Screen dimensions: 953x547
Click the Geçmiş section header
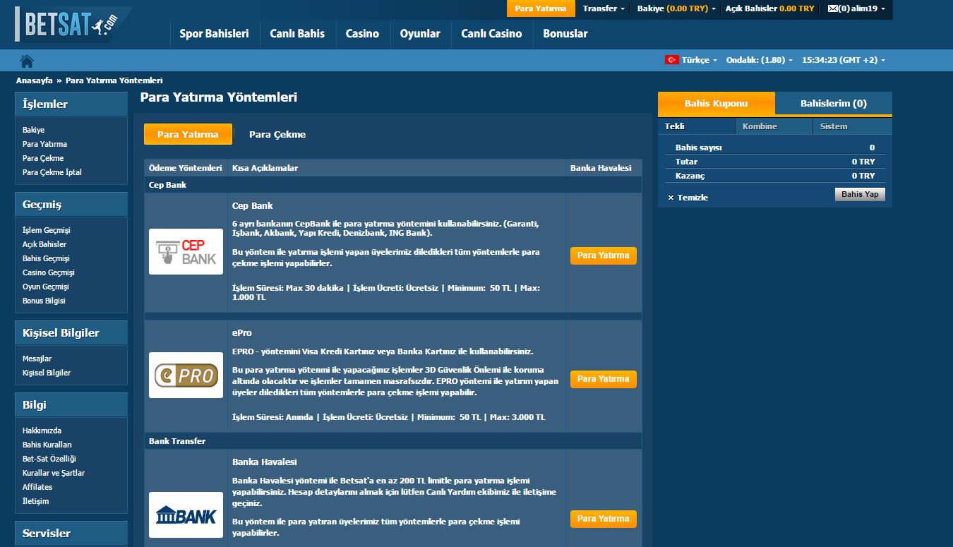coord(71,205)
